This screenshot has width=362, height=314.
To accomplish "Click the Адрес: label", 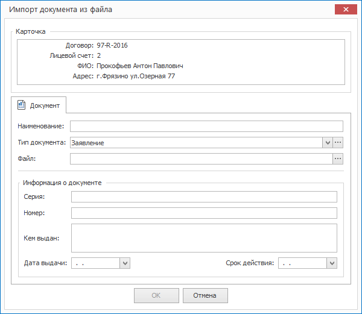I will click(83, 76).
